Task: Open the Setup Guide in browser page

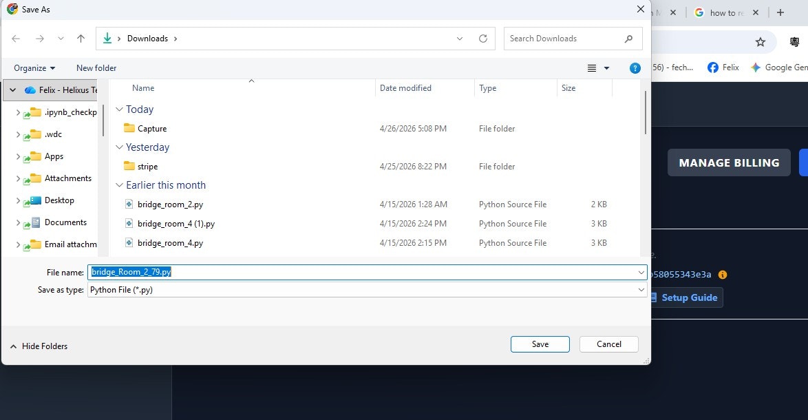Action: (x=686, y=297)
